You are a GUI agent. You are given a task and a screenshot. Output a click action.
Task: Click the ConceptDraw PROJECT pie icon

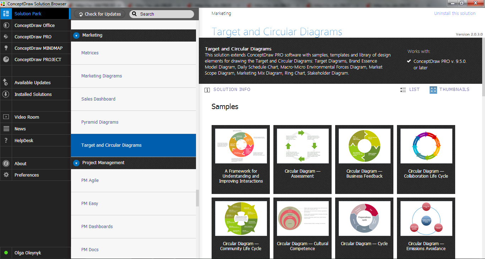tap(6, 60)
